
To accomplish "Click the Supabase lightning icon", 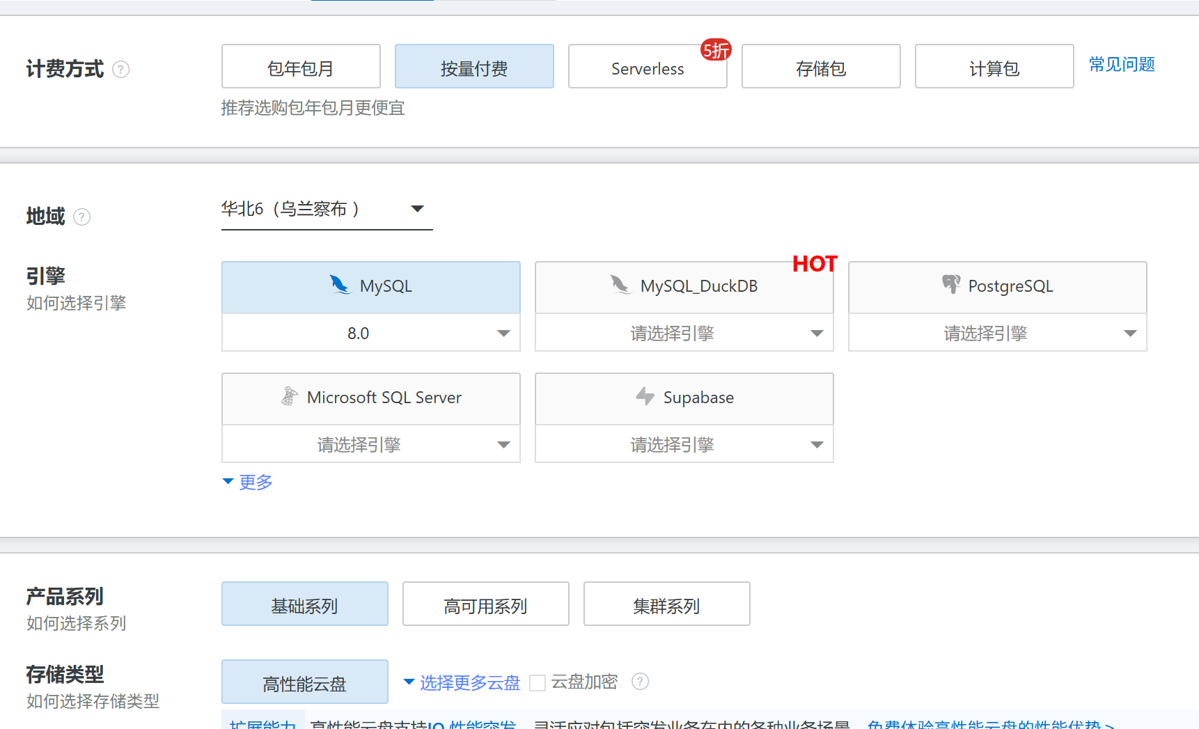I will [x=645, y=396].
